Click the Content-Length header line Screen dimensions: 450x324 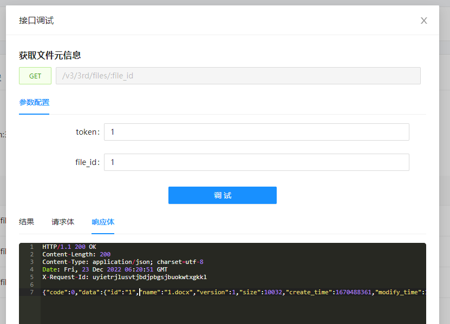(x=76, y=254)
